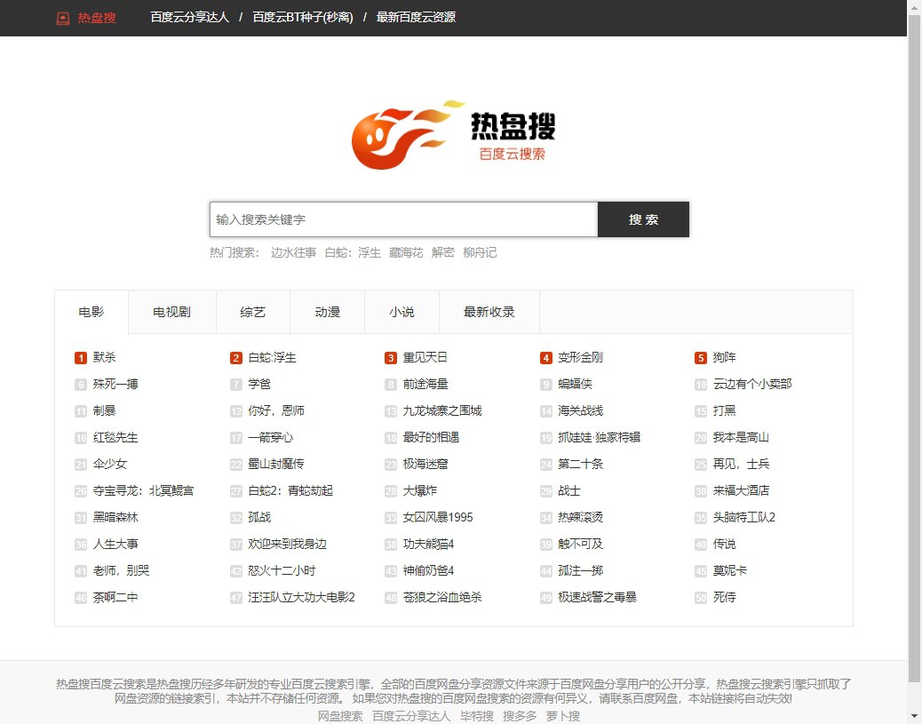Click hot search term 白蛇：浮生
This screenshot has height=724, width=922.
(353, 252)
